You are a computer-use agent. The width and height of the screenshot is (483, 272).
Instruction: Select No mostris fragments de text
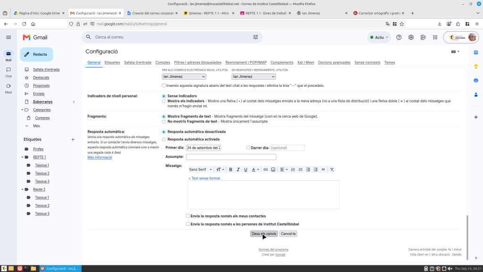pyautogui.click(x=164, y=121)
